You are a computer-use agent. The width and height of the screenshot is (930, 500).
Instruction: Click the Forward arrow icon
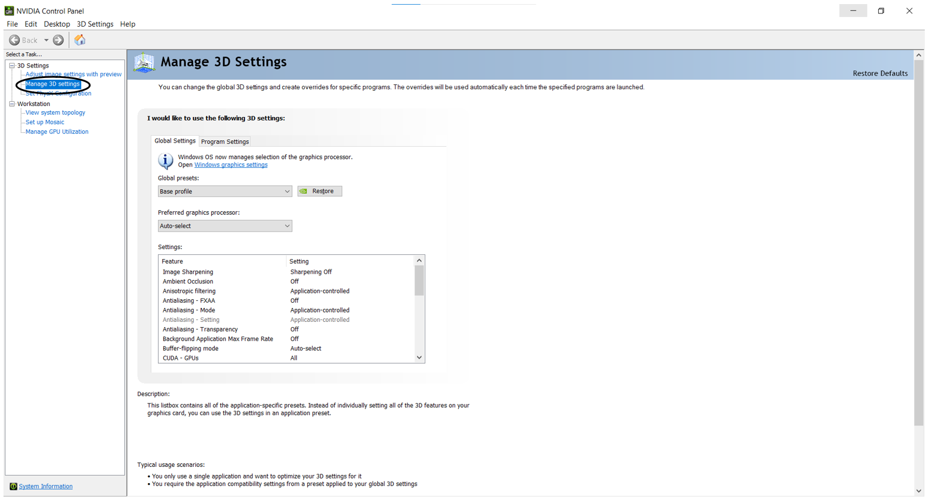(x=58, y=40)
